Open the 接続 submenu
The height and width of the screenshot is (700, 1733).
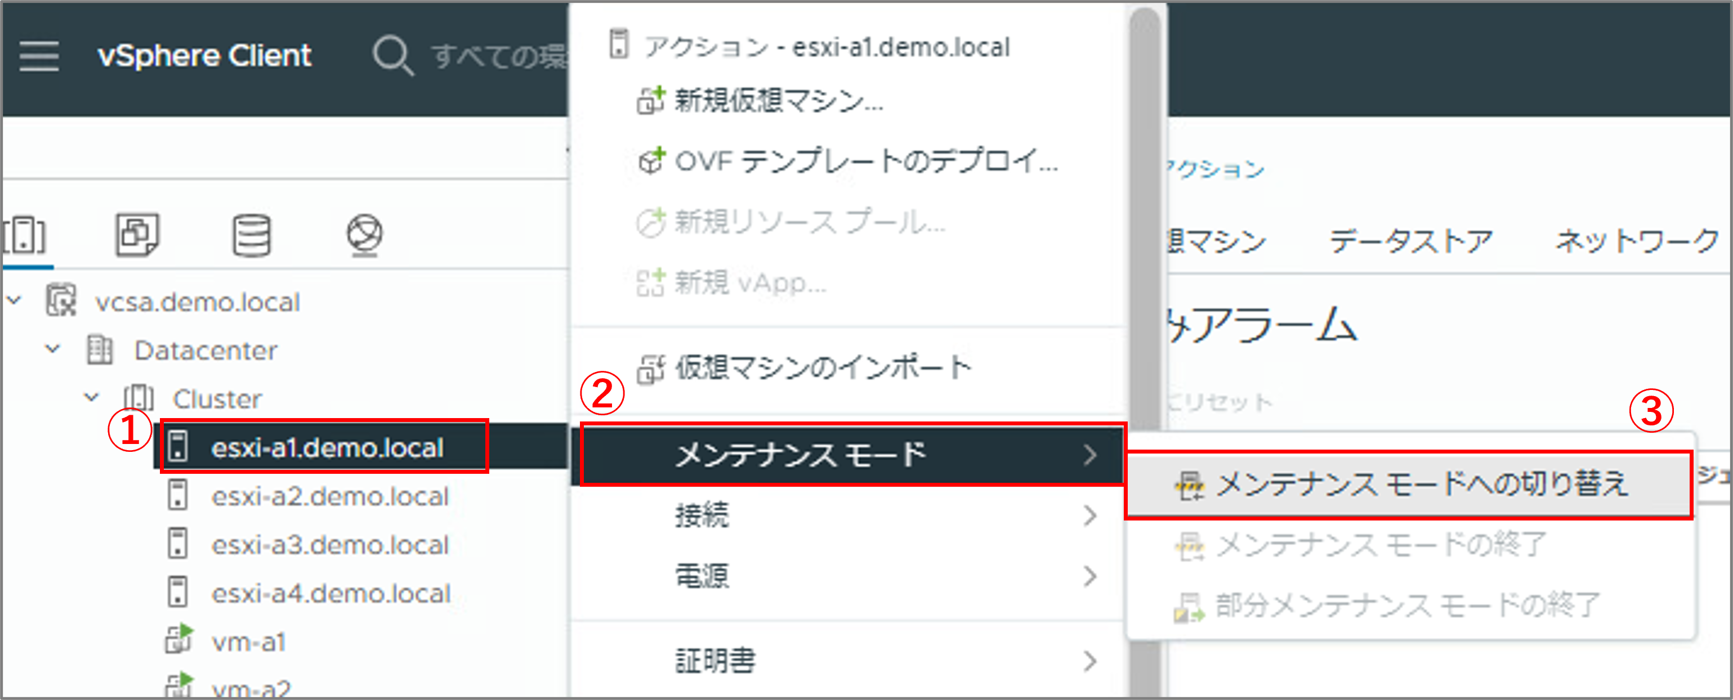click(847, 516)
